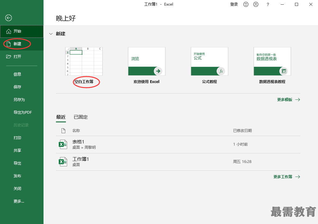Maximize the Excel window
This screenshot has width=318, height=224.
click(297, 4)
